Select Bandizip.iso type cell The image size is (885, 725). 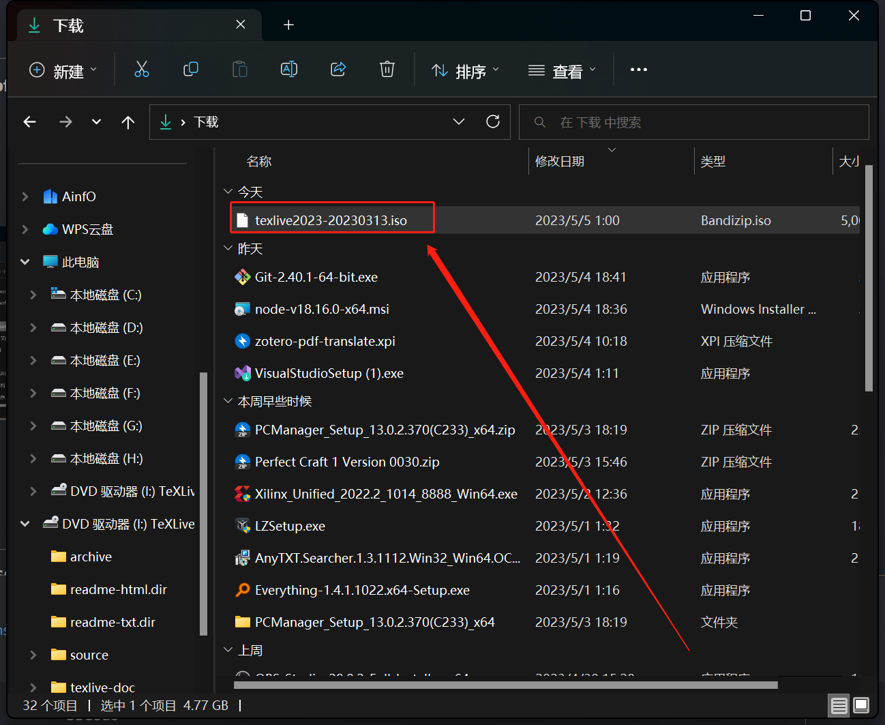click(736, 220)
